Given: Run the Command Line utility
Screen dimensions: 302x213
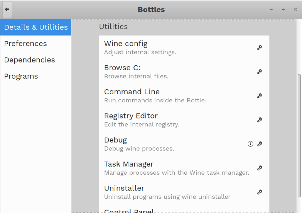Looking at the screenshot, I should pyautogui.click(x=132, y=92).
